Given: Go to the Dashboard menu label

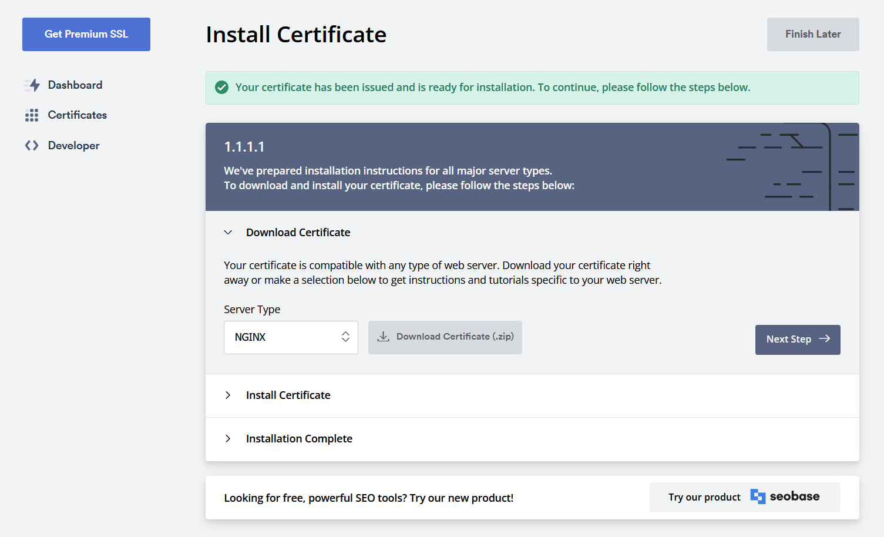Looking at the screenshot, I should coord(75,85).
